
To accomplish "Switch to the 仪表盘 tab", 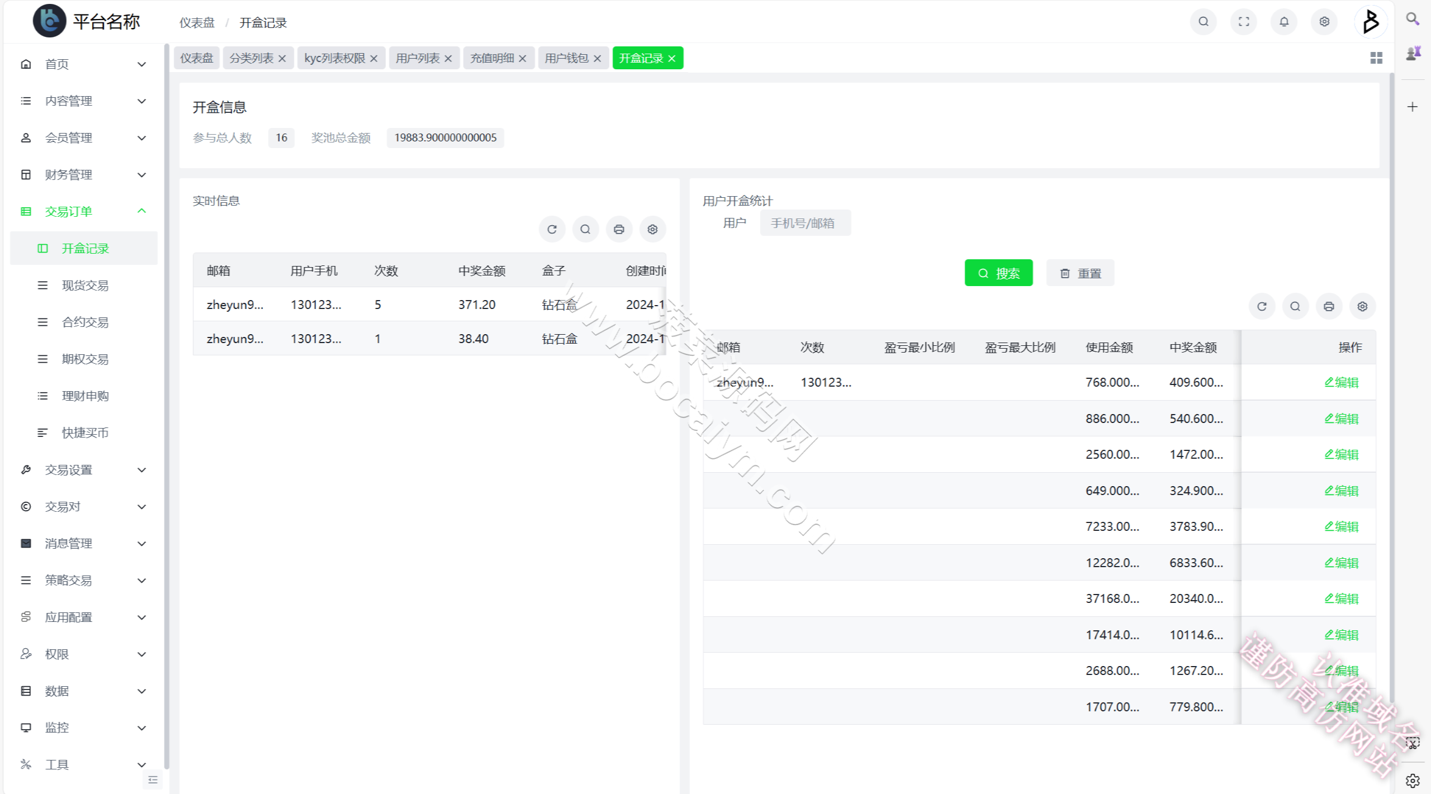I will click(x=196, y=58).
